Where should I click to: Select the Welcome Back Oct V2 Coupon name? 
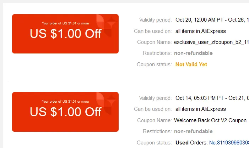[x=210, y=120]
